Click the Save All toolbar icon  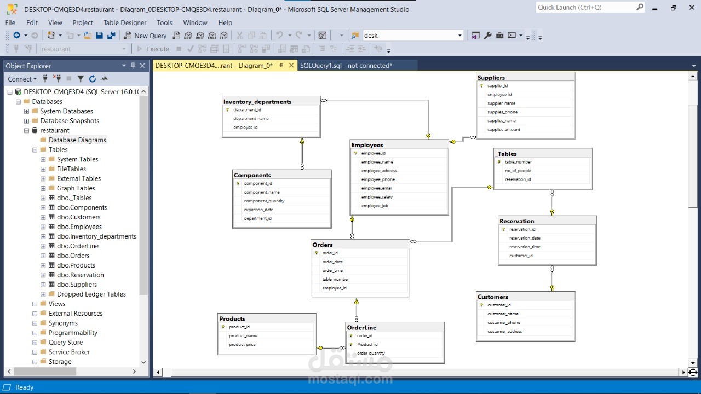pyautogui.click(x=111, y=36)
